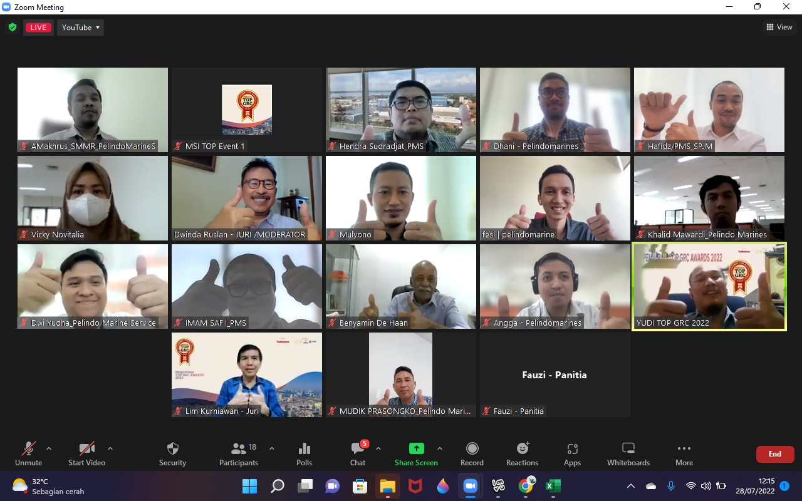
Task: Open the Security options
Action: [172, 454]
